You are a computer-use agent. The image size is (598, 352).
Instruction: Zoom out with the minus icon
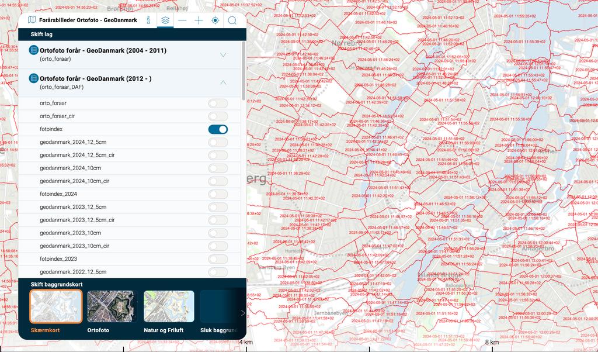click(182, 20)
